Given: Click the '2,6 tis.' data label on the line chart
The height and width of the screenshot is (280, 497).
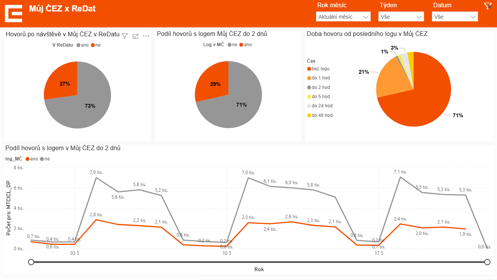Looking at the screenshot, I should point(292,217).
